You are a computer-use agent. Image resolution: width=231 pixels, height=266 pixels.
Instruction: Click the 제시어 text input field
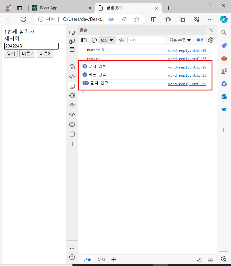coord(31,46)
